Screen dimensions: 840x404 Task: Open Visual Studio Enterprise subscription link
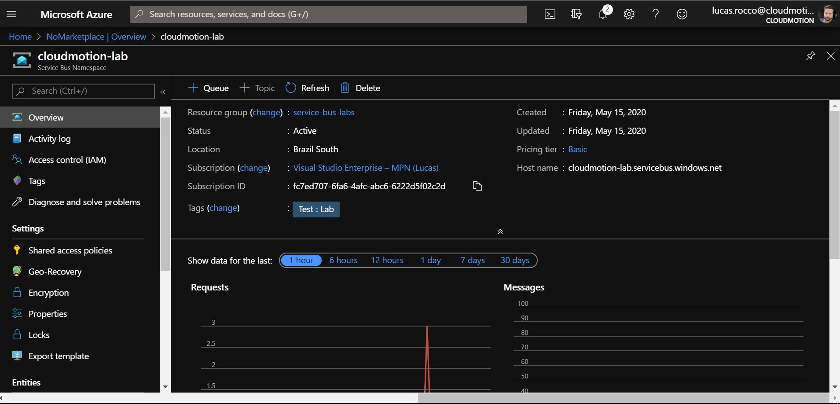click(366, 168)
